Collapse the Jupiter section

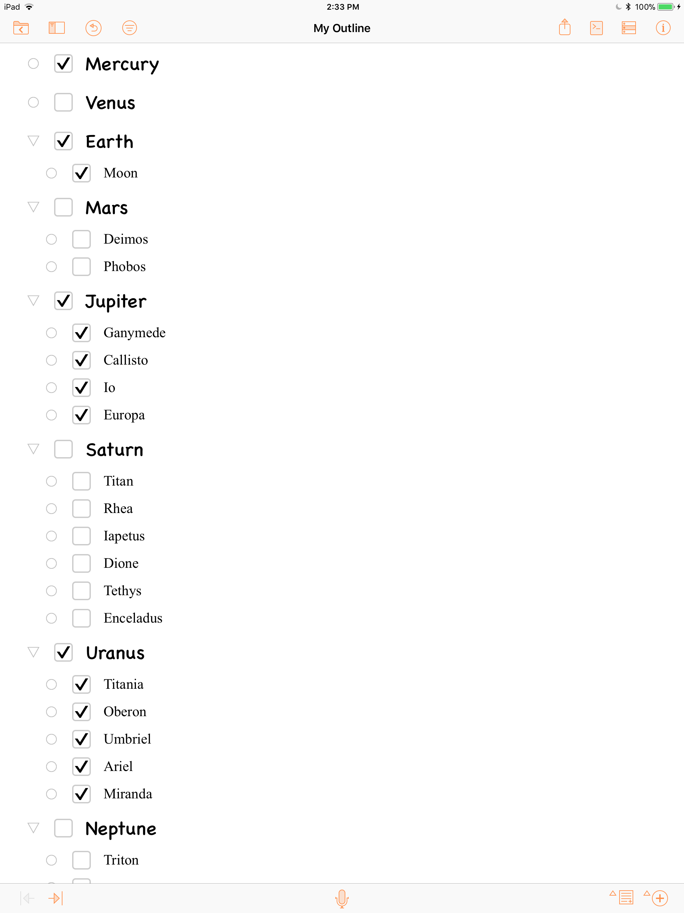point(34,300)
